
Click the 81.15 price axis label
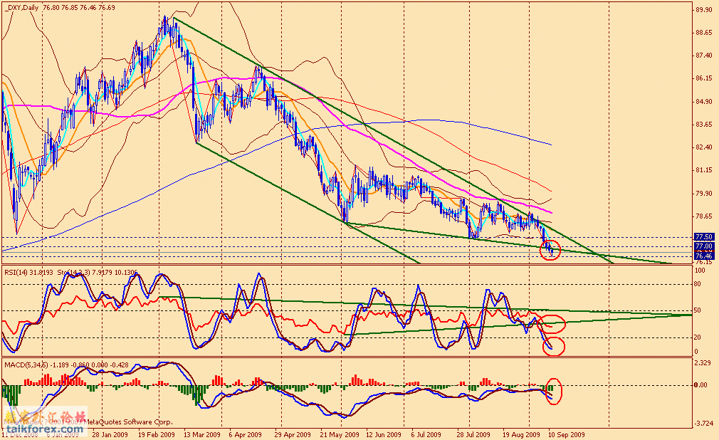point(704,170)
